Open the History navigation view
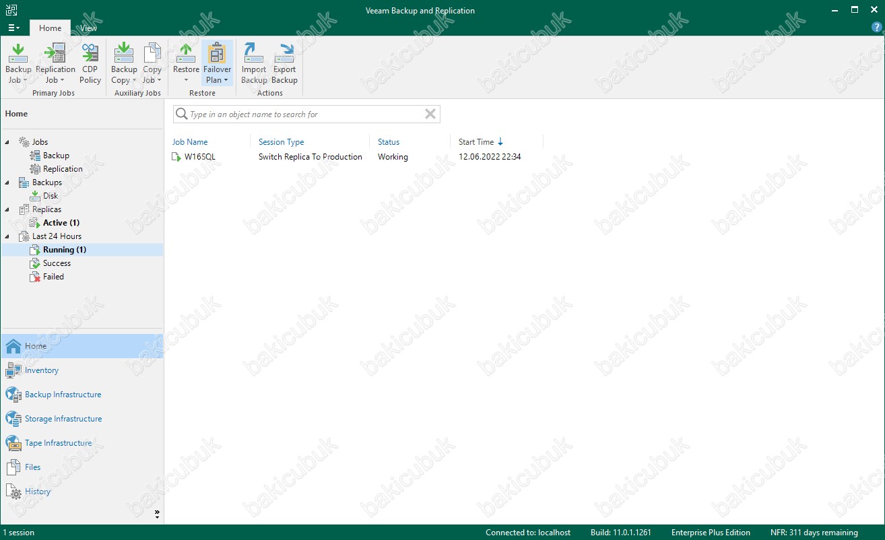885x540 pixels. point(81,492)
